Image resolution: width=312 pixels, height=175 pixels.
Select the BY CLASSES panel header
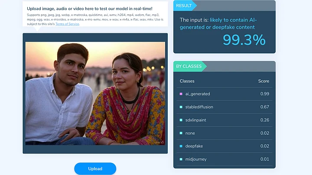pyautogui.click(x=189, y=66)
